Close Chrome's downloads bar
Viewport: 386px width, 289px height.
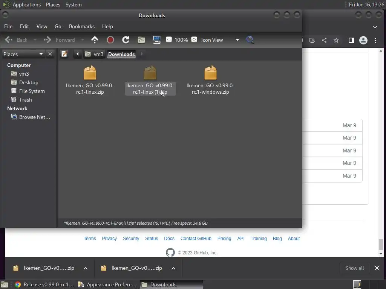coord(377,268)
